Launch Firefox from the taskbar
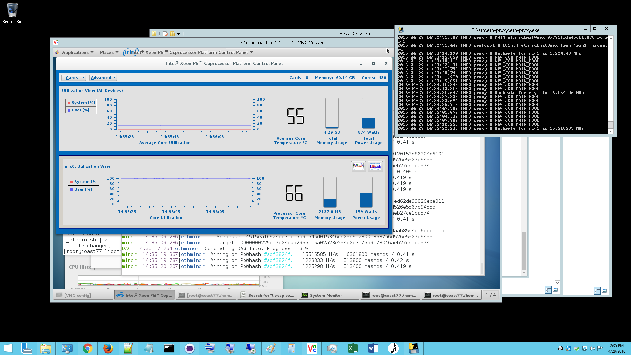 pyautogui.click(x=108, y=348)
